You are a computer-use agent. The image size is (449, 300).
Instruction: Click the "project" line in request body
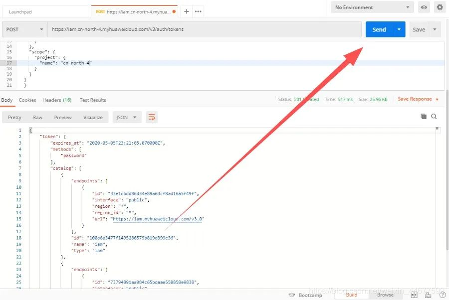(x=49, y=57)
